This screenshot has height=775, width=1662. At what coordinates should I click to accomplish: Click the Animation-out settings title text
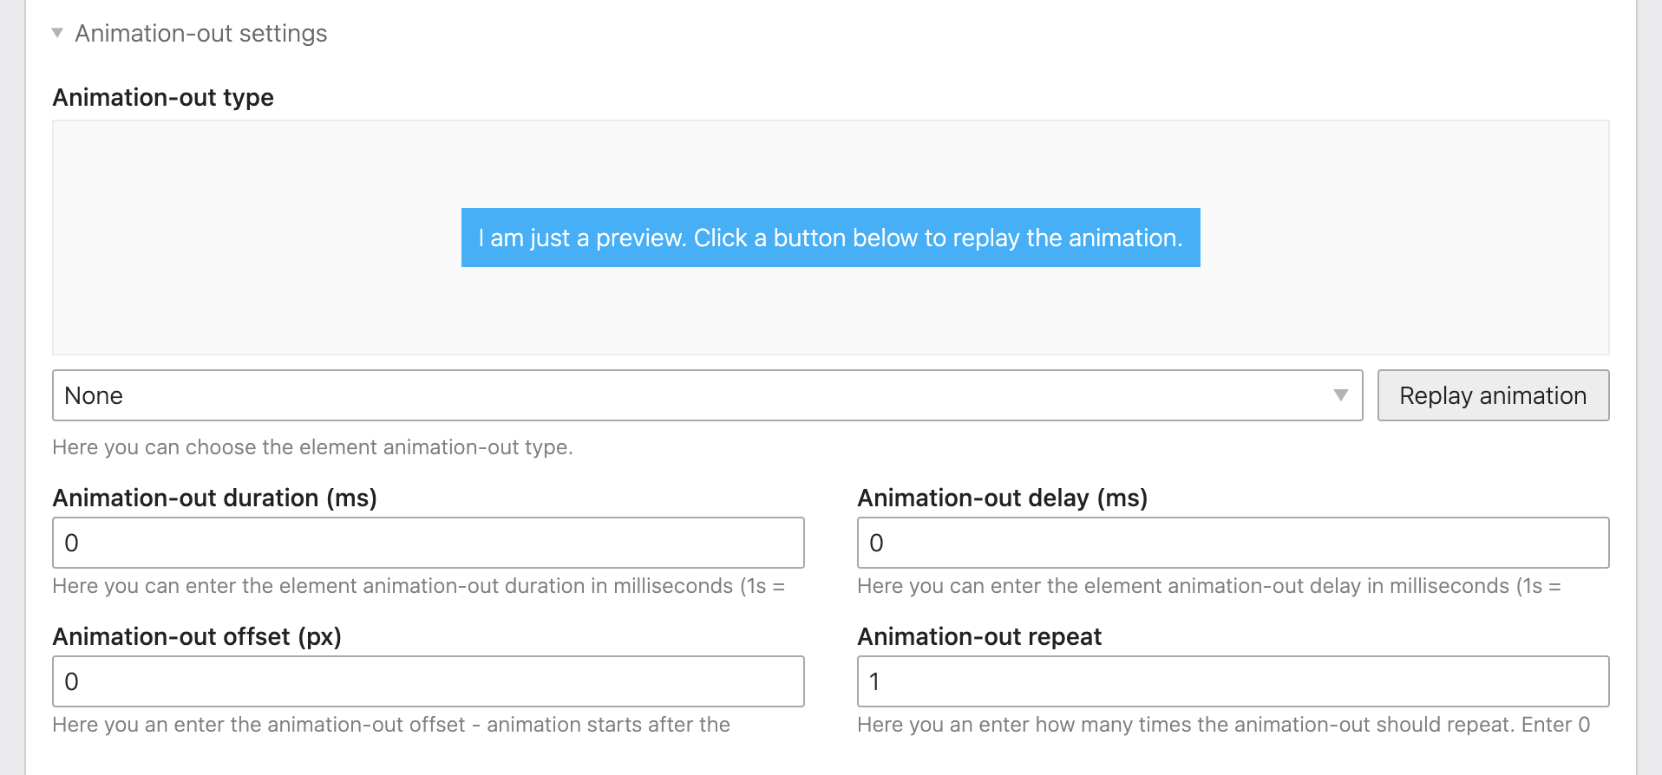coord(201,33)
